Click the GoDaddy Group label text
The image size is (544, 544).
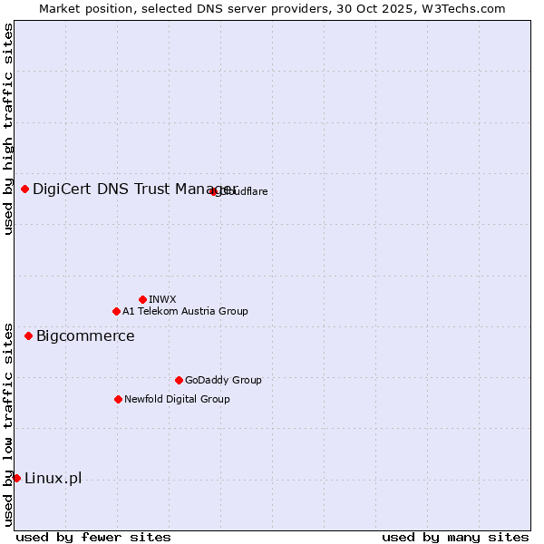[223, 381]
